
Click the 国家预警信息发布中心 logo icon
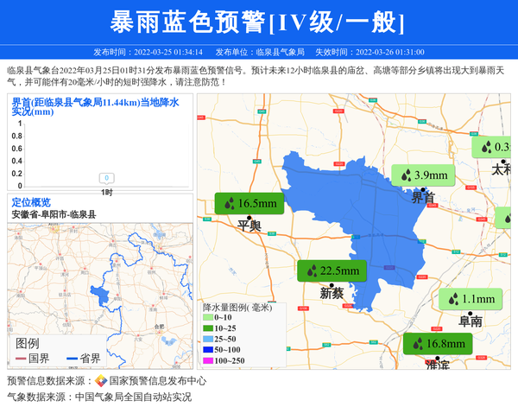pyautogui.click(x=101, y=381)
